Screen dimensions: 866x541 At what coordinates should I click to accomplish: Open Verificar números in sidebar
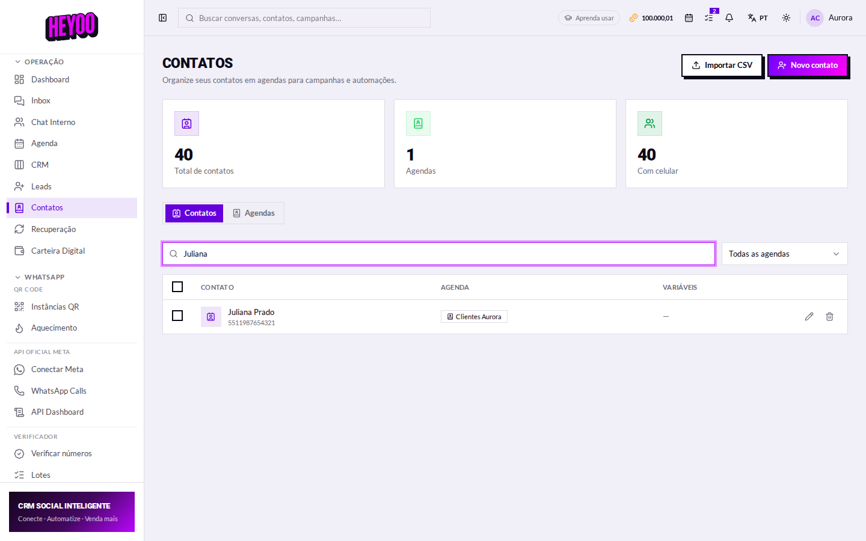coord(72,454)
